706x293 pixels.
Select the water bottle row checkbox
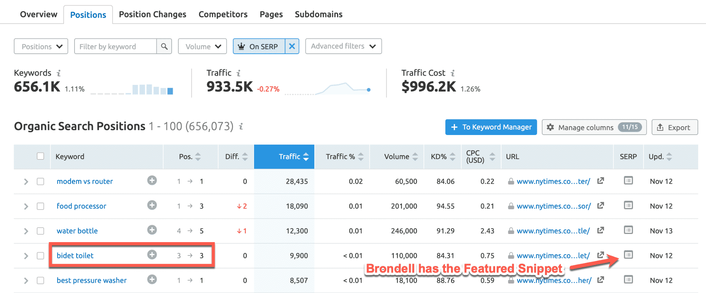[41, 231]
